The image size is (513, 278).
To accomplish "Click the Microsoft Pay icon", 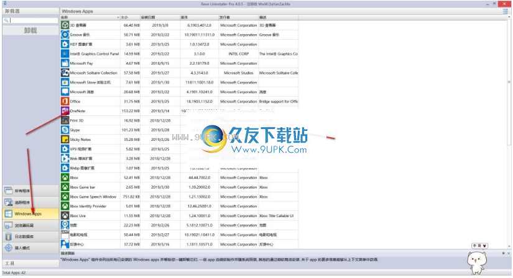I will [x=65, y=63].
